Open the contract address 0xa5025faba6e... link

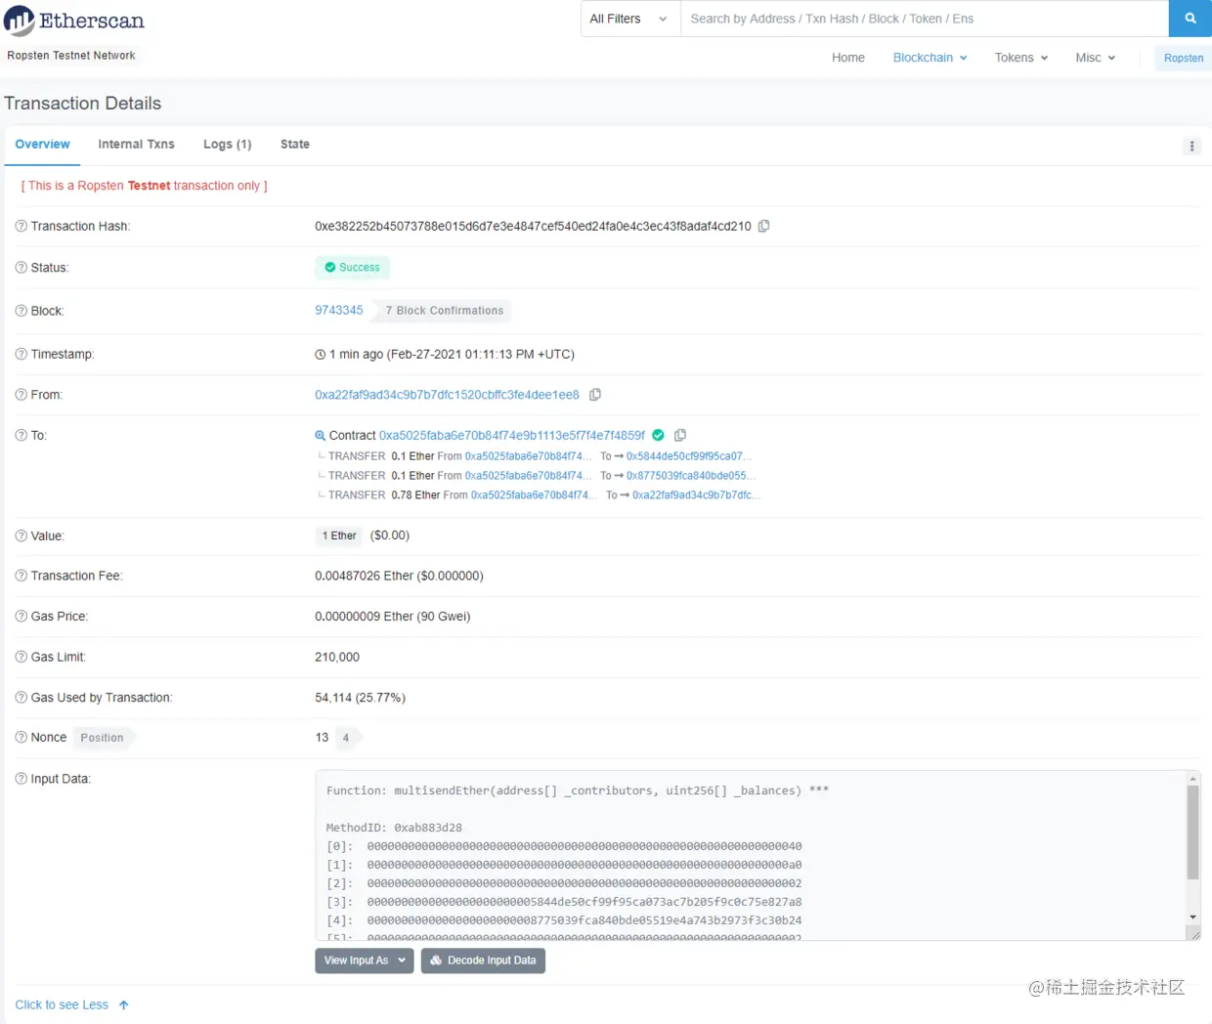512,435
